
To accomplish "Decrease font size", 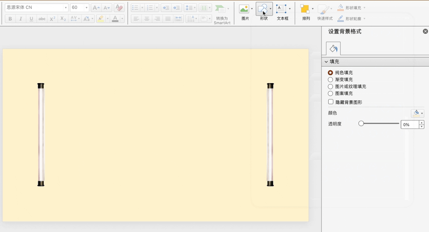I will click(x=107, y=8).
